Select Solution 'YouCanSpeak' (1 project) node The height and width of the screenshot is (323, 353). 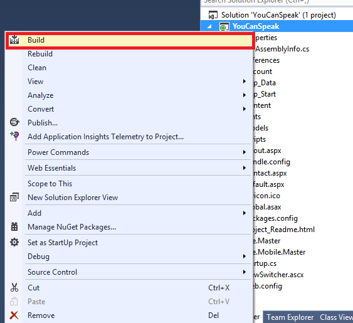pos(278,15)
